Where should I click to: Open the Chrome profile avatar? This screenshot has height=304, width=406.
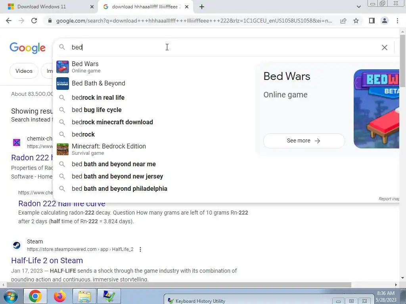(385, 21)
